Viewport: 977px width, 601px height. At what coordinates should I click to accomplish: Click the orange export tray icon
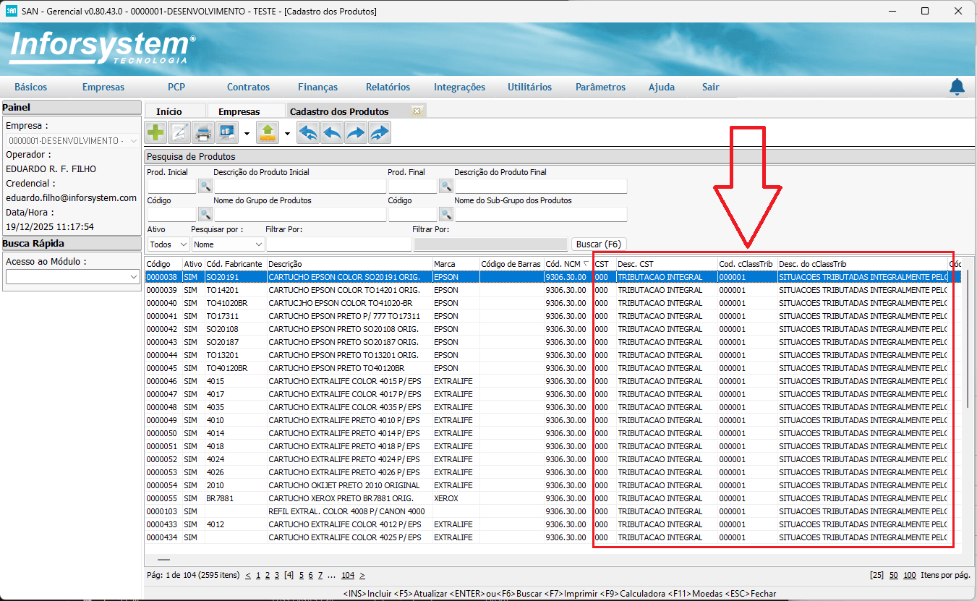pyautogui.click(x=268, y=133)
